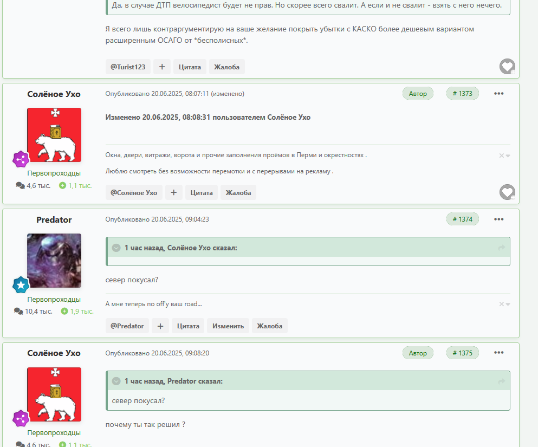
Task: Hide signature in post #1373
Action: tap(504, 156)
